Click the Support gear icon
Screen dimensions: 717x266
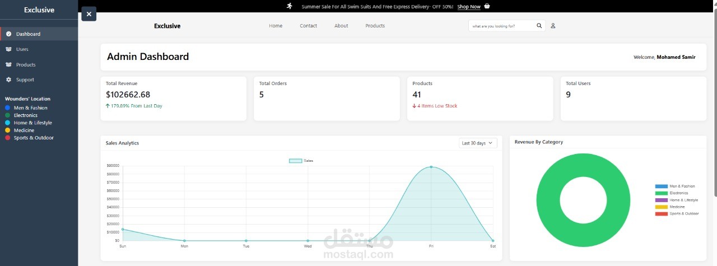pyautogui.click(x=8, y=80)
